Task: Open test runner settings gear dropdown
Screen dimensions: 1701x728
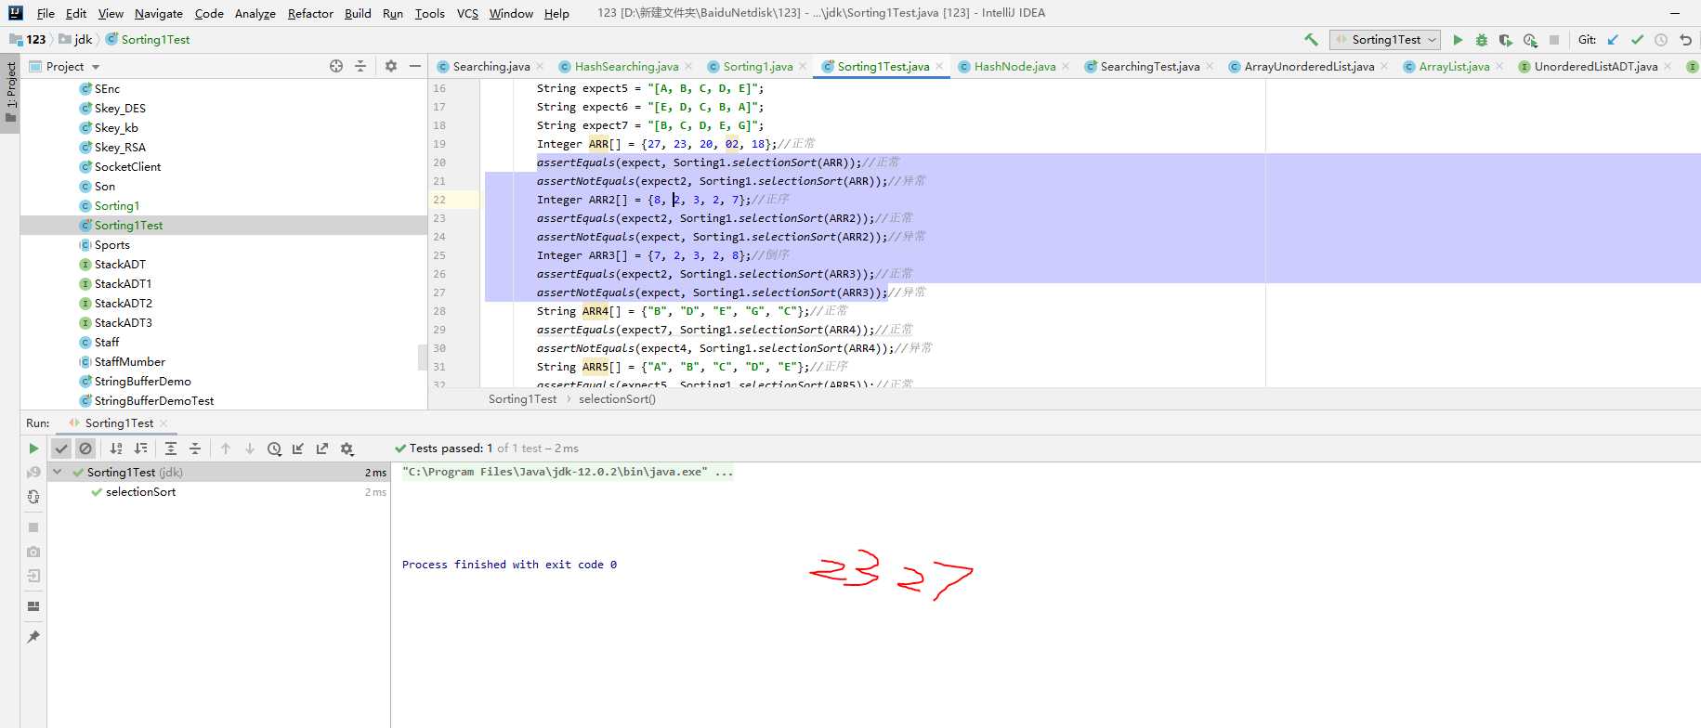Action: pyautogui.click(x=347, y=448)
